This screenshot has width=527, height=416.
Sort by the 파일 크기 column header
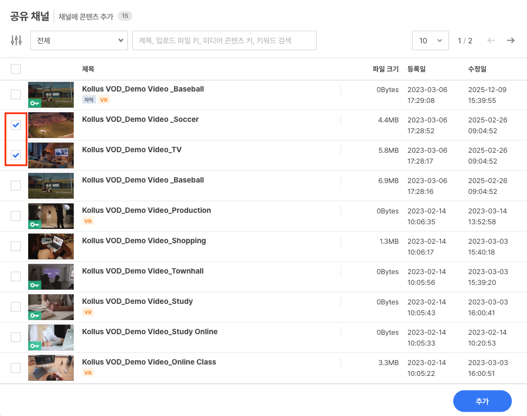385,69
